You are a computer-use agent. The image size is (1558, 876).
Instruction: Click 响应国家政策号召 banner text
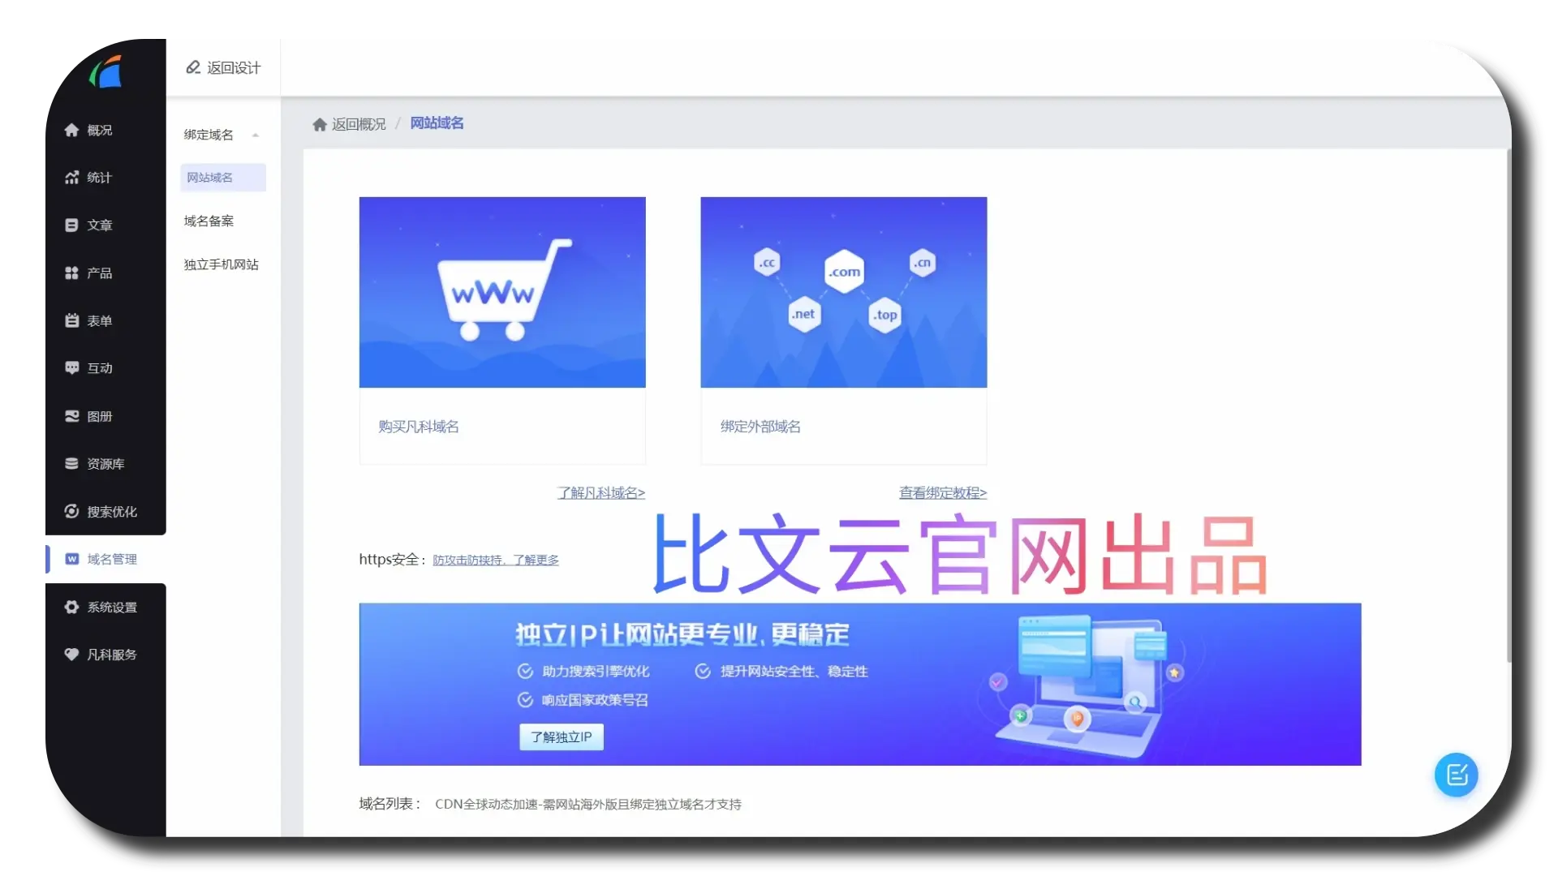(x=595, y=700)
